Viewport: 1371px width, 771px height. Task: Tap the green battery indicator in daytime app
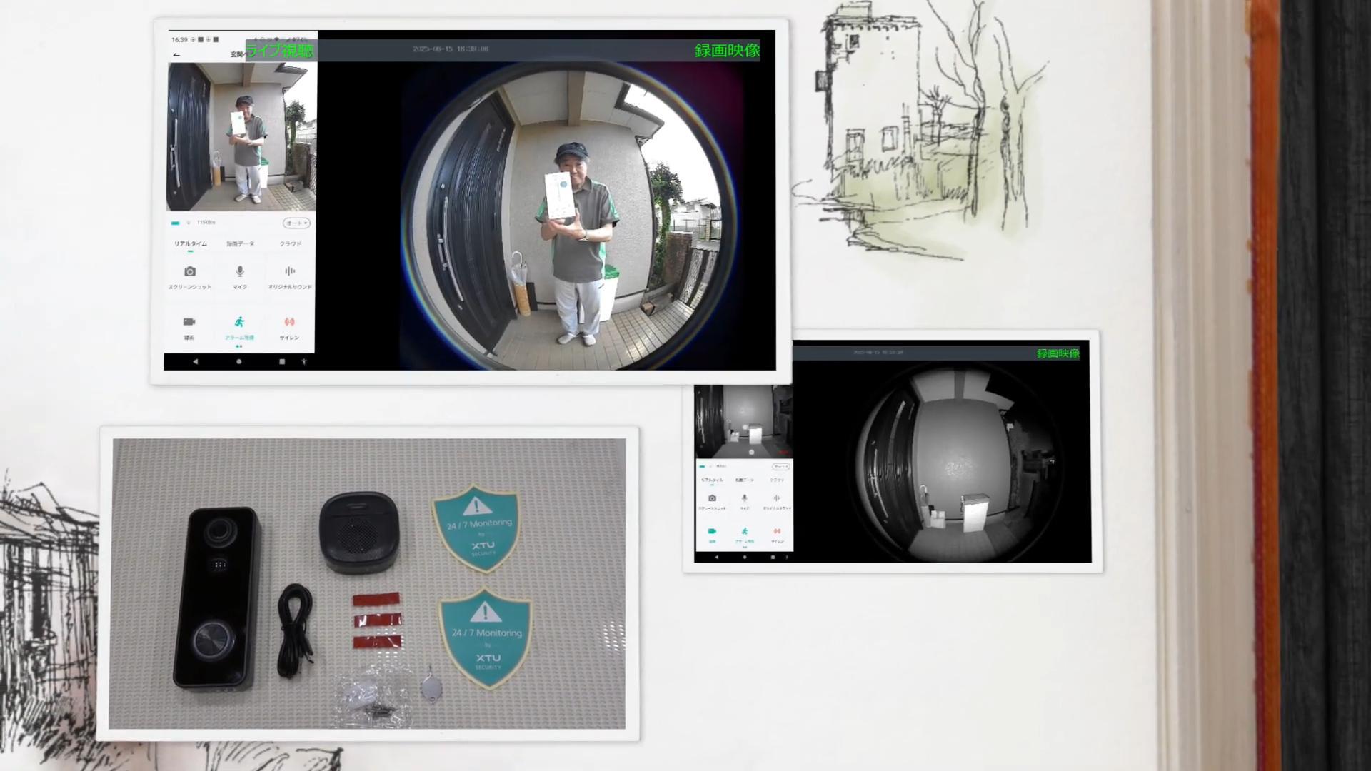click(x=176, y=223)
